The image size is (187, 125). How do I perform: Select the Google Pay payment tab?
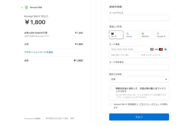coord(162,35)
